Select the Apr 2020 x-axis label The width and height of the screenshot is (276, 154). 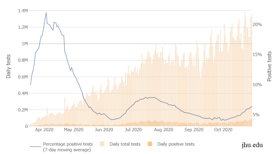44,130
